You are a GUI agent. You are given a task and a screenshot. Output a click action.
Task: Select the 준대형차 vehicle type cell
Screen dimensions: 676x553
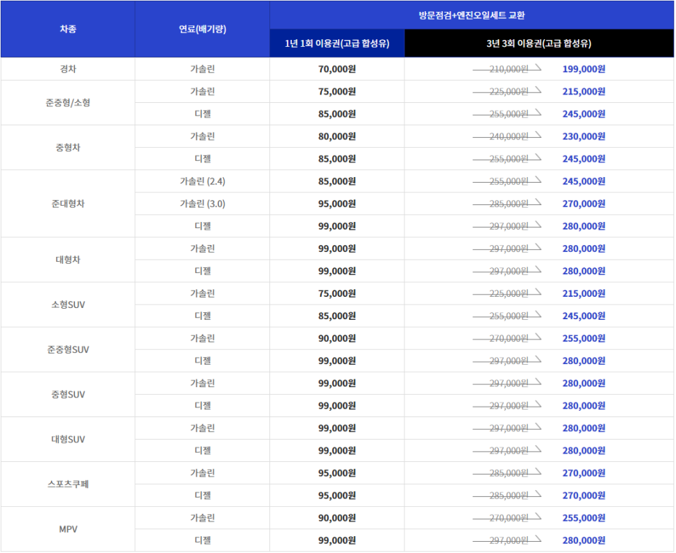point(68,204)
